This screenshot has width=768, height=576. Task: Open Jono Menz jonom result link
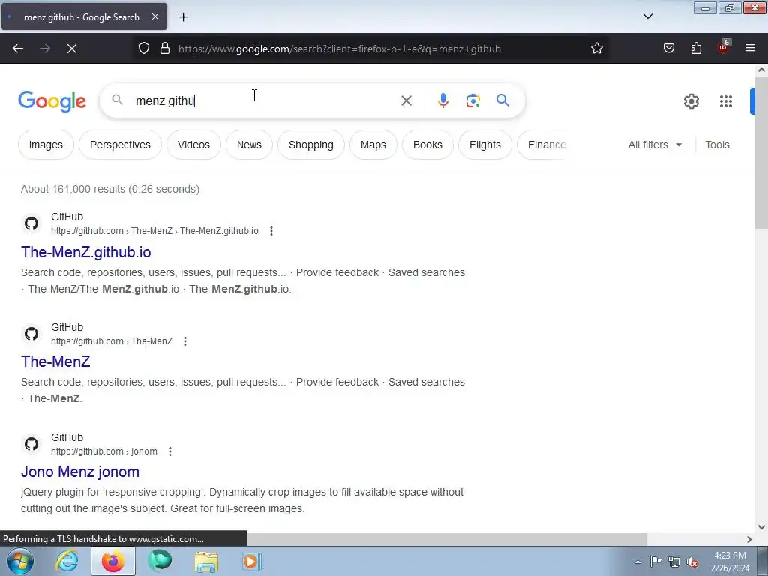(80, 472)
